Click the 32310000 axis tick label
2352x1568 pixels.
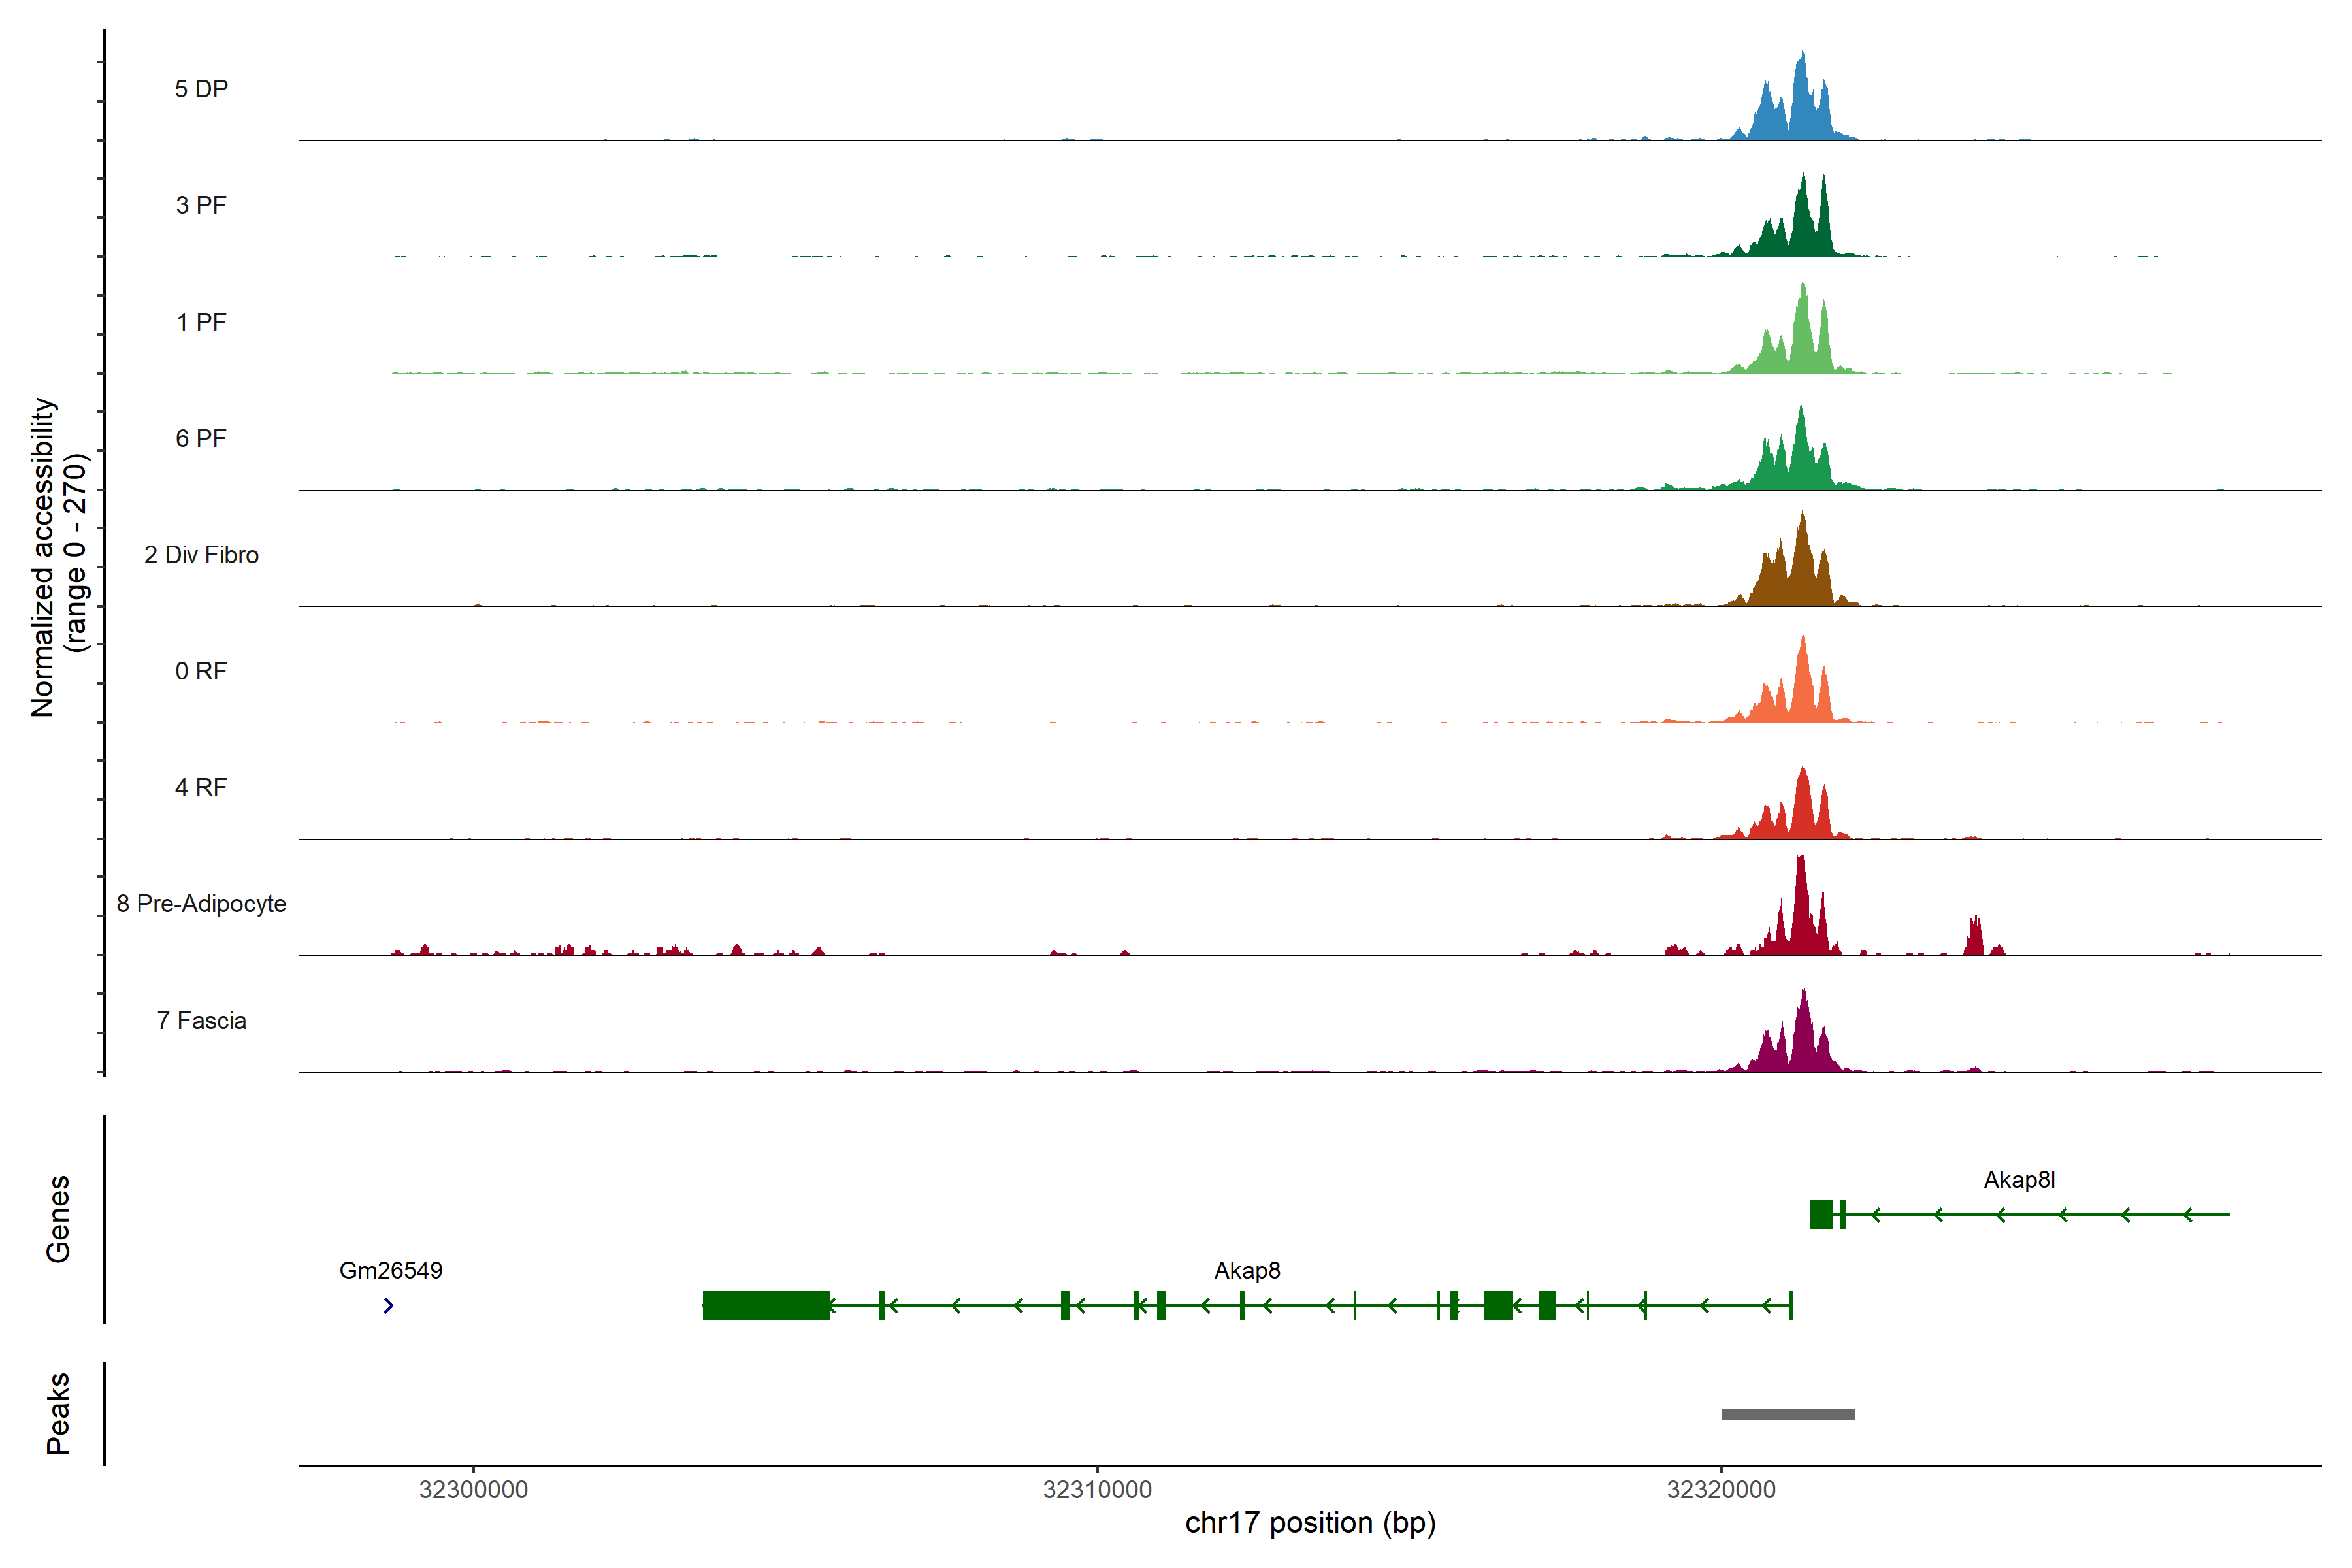tap(1097, 1489)
